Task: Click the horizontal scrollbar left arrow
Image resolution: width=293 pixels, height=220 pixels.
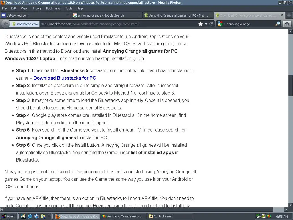Action: pos(2,209)
